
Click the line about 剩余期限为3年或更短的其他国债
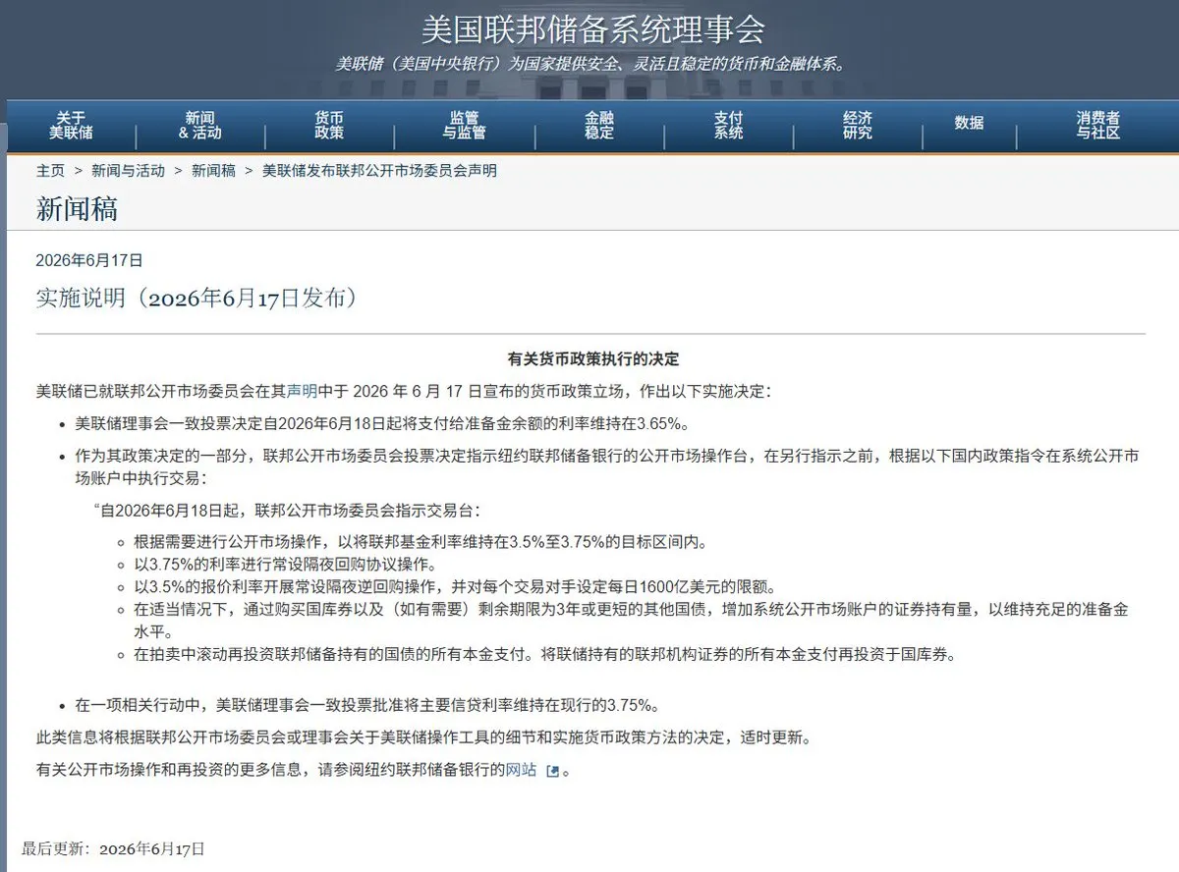coord(631,621)
